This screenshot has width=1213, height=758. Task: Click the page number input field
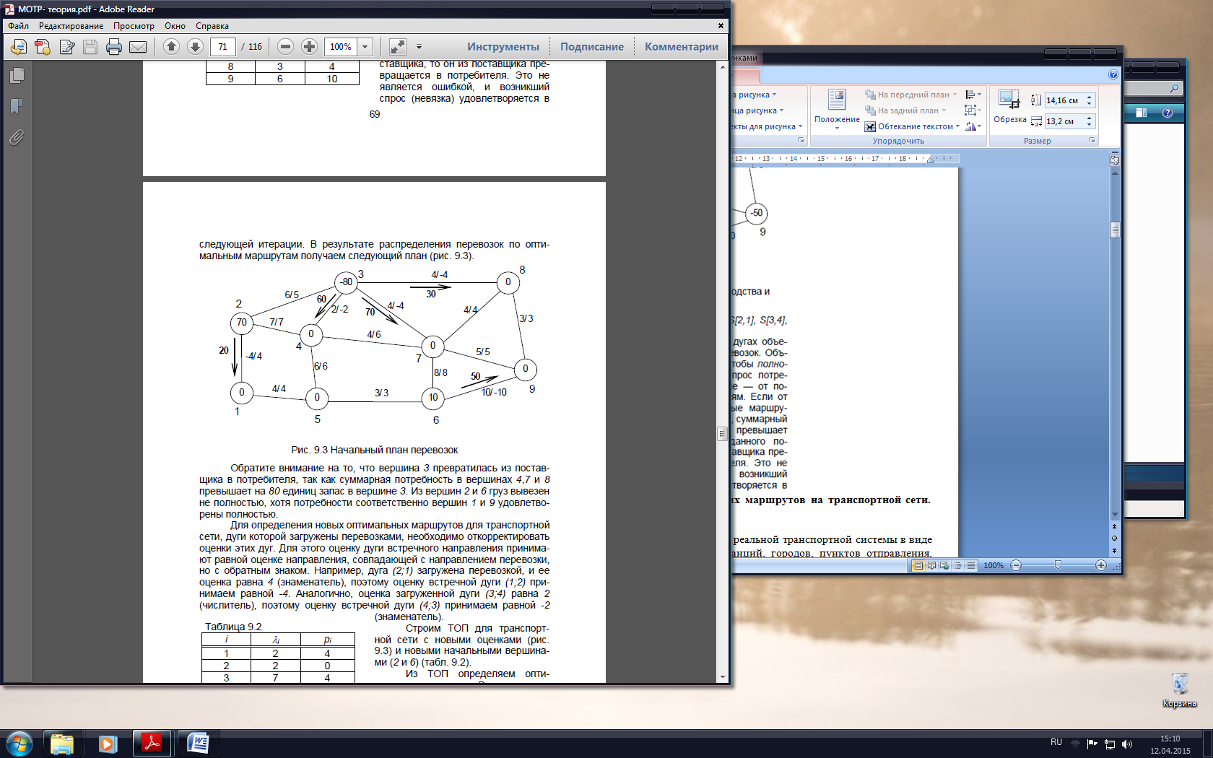tap(222, 47)
